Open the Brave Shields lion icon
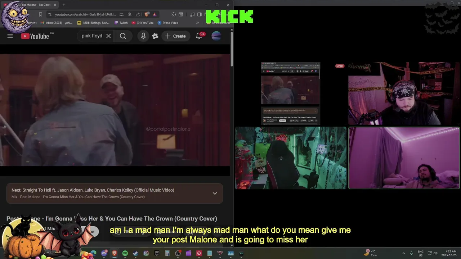 pyautogui.click(x=147, y=14)
